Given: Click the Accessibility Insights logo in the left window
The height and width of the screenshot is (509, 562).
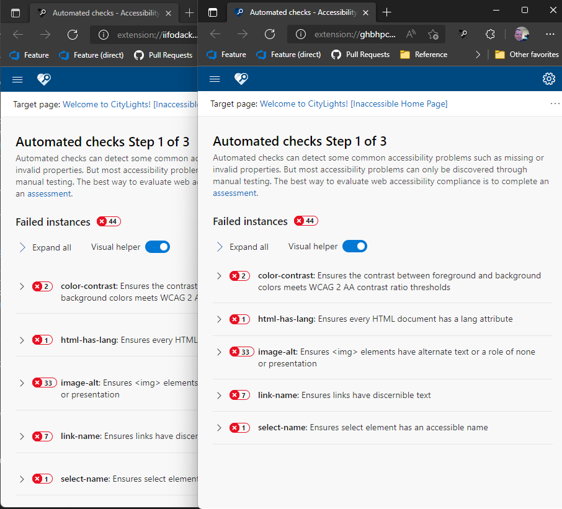Looking at the screenshot, I should [43, 79].
